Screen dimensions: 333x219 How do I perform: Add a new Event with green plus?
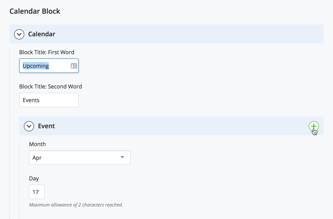(x=314, y=126)
